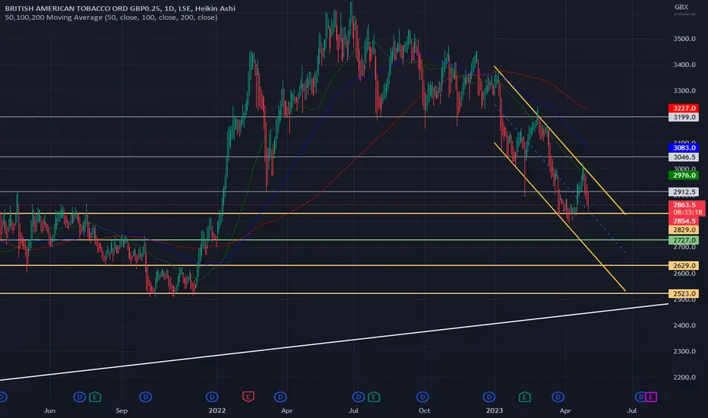Click the GBX currency label
This screenshot has height=418, width=708.
coord(681,7)
